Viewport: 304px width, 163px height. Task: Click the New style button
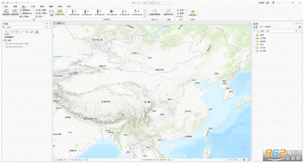coord(181,13)
